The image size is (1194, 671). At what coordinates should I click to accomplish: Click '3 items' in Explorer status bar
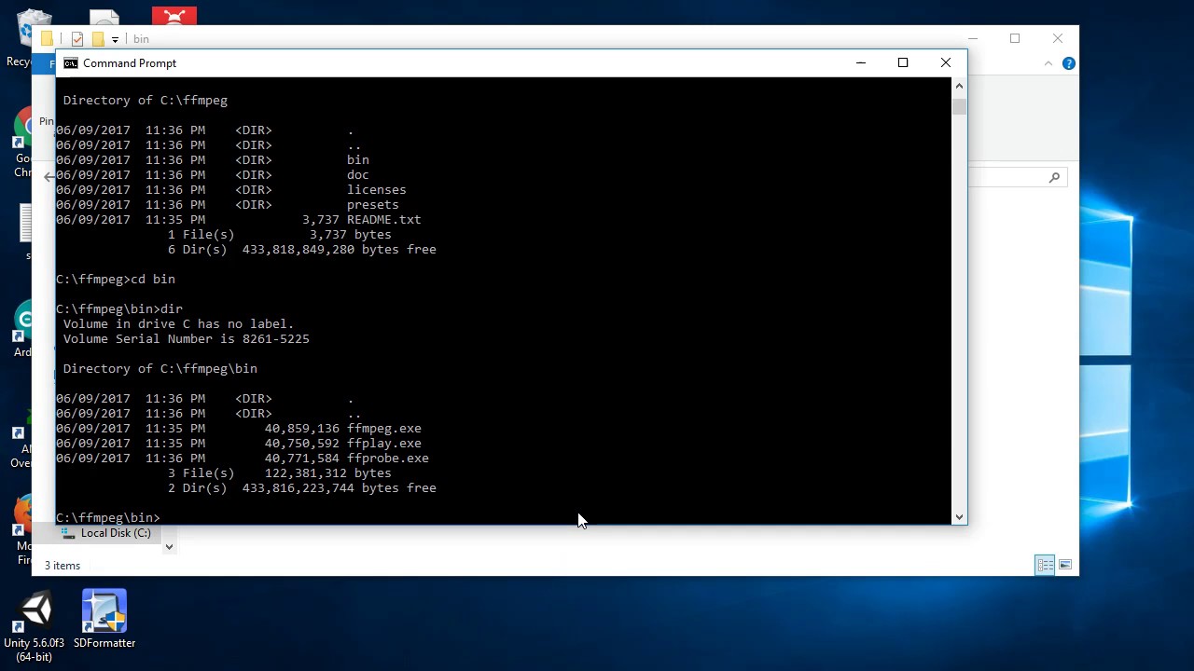[62, 566]
